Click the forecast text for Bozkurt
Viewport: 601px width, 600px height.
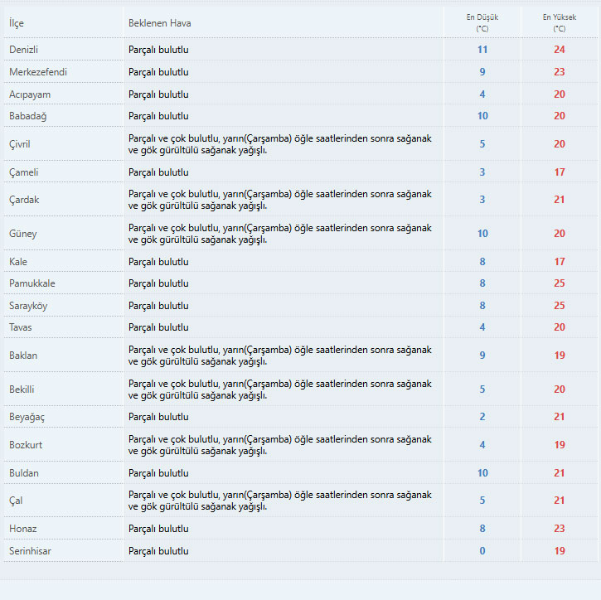pyautogui.click(x=279, y=445)
